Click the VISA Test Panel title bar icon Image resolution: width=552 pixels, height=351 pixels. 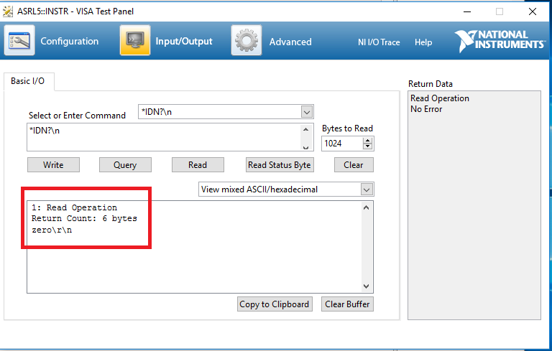8,11
